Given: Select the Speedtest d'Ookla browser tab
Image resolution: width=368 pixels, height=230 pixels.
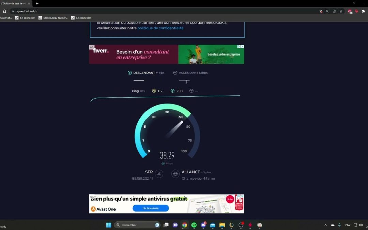Looking at the screenshot, I should click(13, 3).
